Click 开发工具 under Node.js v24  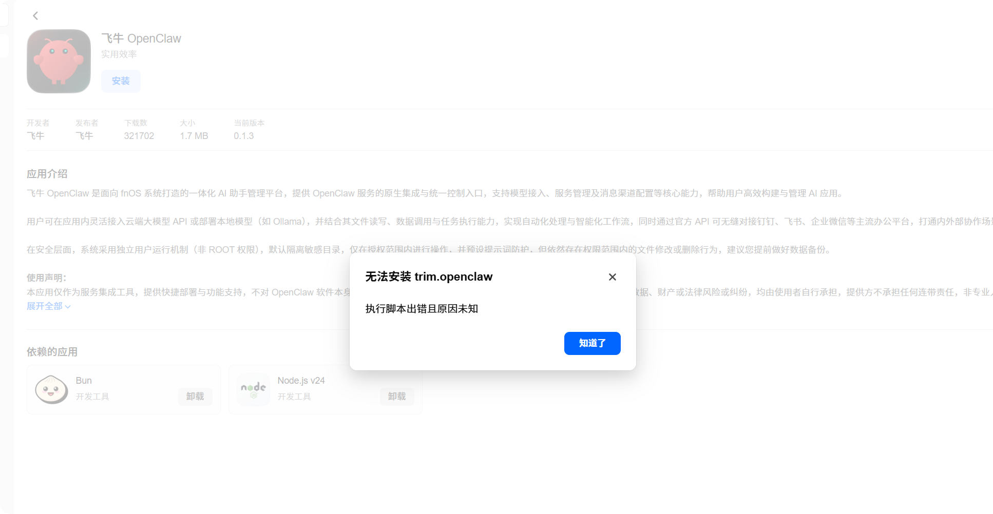[x=294, y=397]
